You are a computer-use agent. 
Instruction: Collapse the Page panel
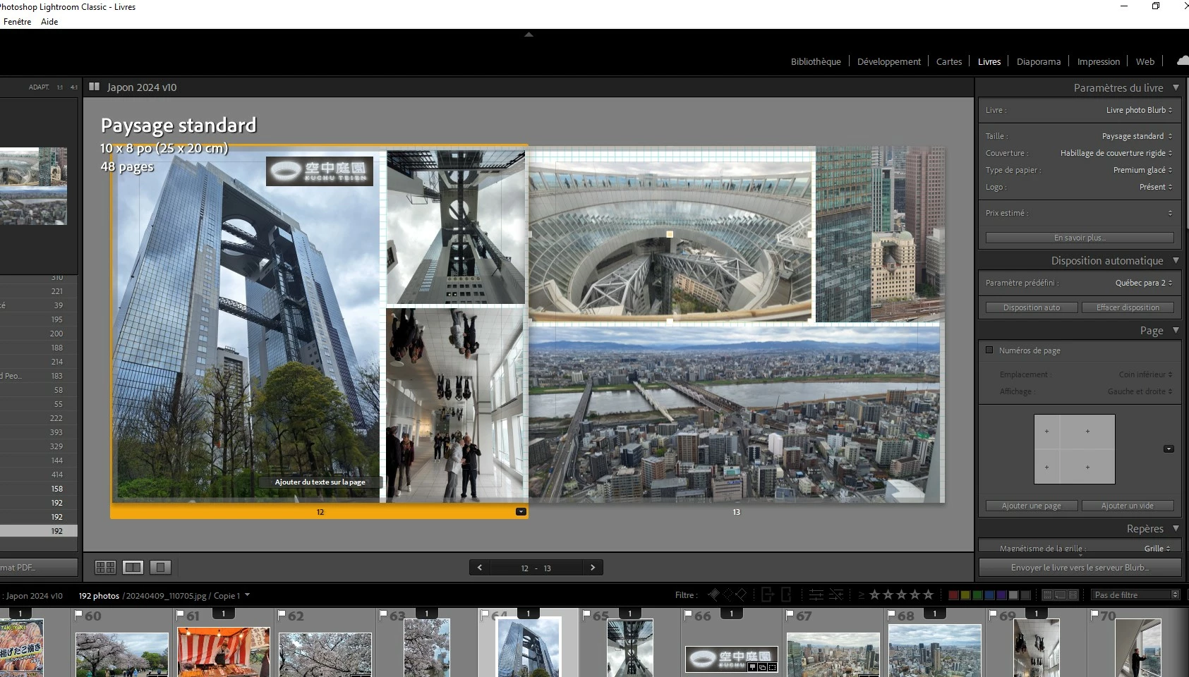pyautogui.click(x=1176, y=330)
